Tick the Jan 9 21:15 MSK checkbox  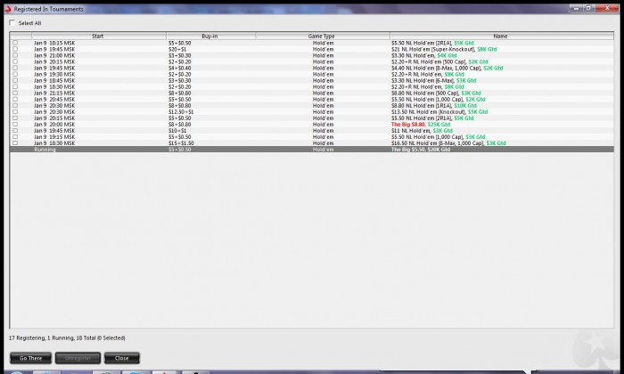[15, 93]
